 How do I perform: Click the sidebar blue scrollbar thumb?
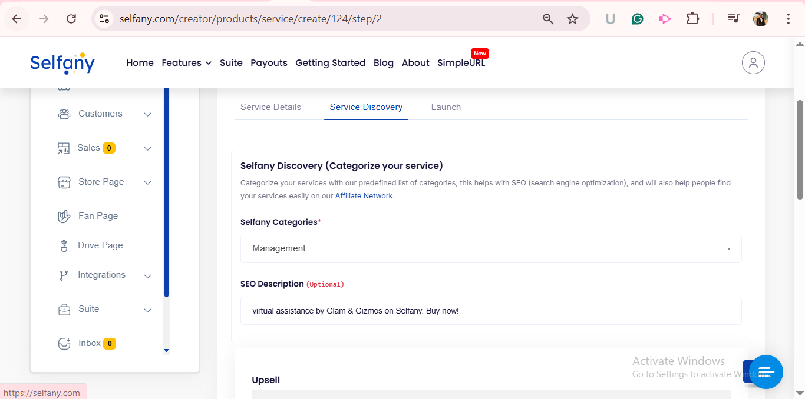click(x=166, y=192)
